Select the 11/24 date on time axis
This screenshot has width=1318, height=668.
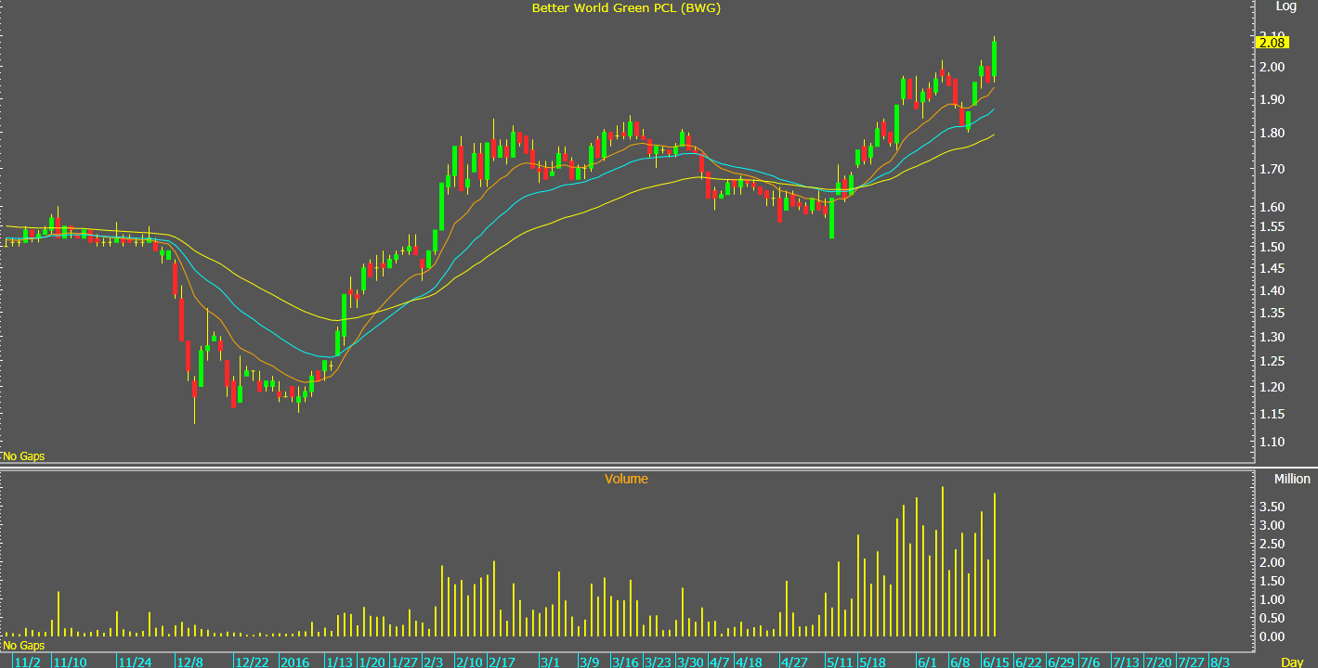[136, 662]
